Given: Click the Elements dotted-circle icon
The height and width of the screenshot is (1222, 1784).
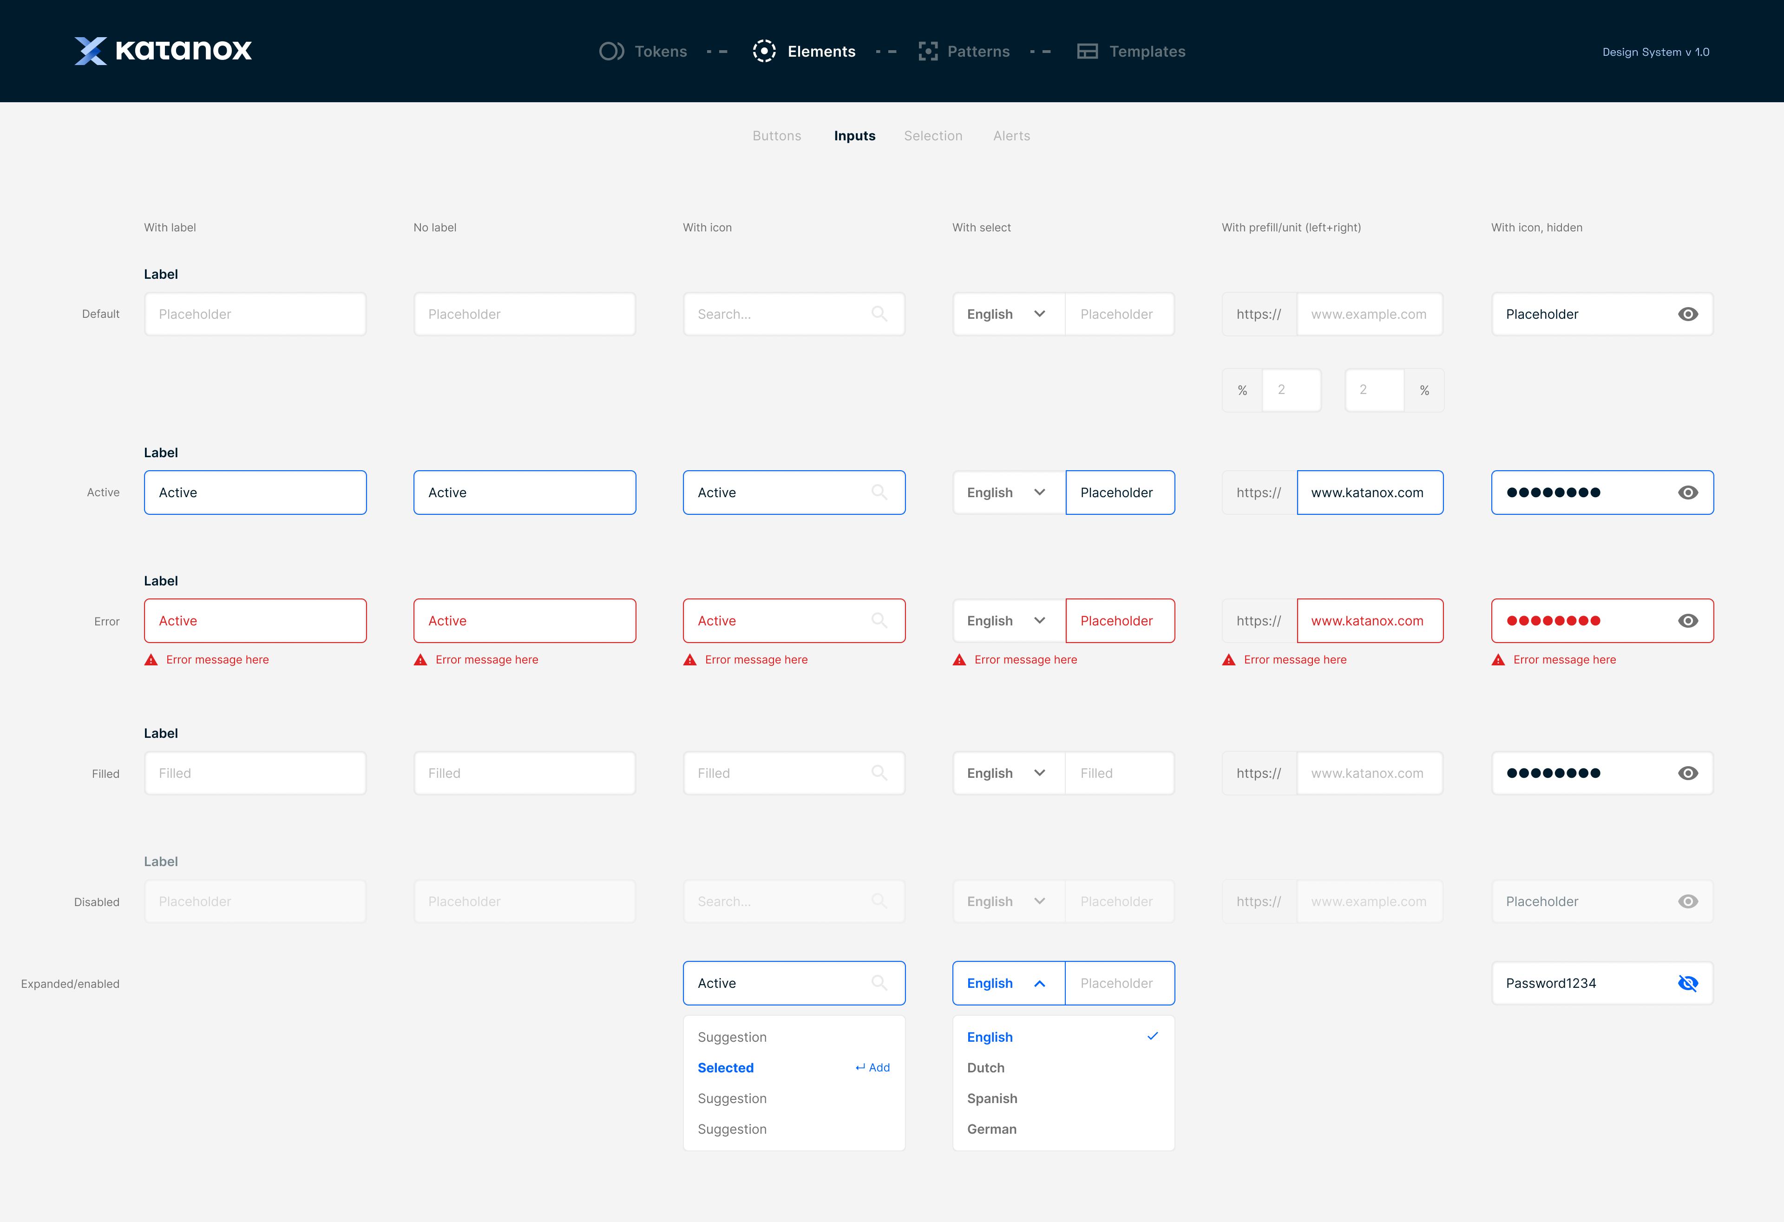Looking at the screenshot, I should point(764,52).
